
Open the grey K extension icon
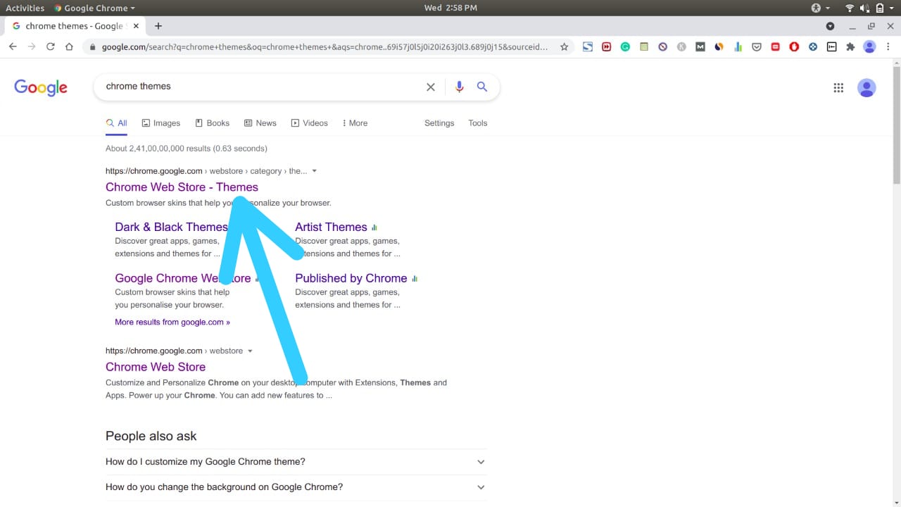(x=681, y=47)
